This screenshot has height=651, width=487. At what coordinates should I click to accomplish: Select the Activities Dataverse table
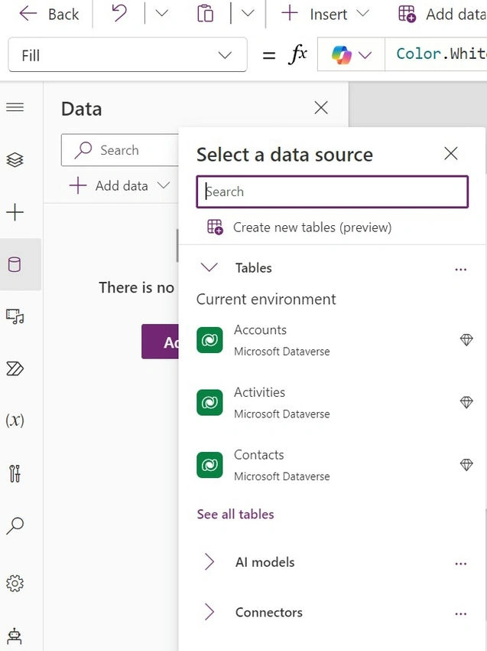[332, 402]
